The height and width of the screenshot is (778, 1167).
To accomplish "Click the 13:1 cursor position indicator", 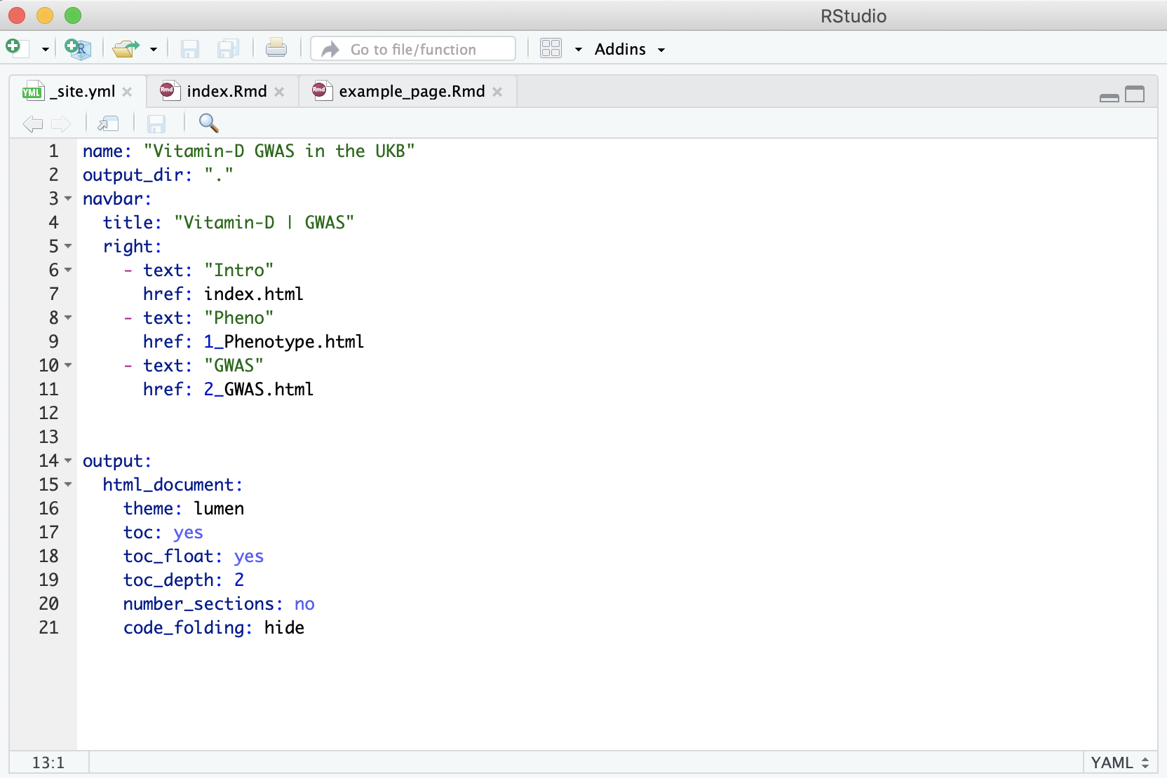I will coord(48,763).
